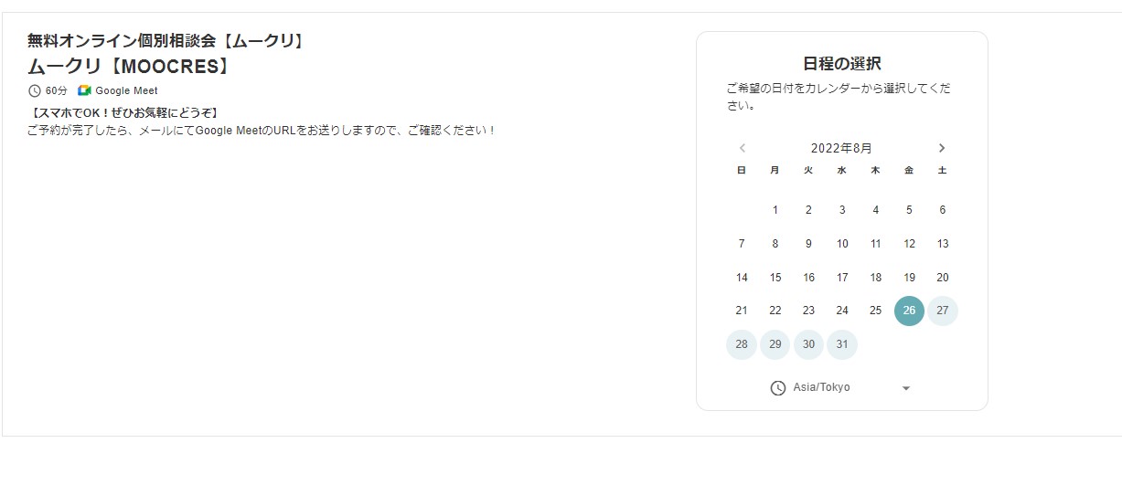Open the Asia/Tokyo timezone selector
This screenshot has height=485, width=1122.
tap(821, 388)
